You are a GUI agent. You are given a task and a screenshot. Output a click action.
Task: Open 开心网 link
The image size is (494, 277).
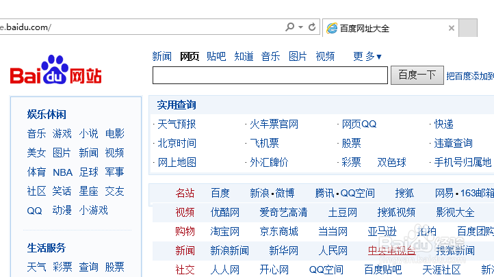274,270
